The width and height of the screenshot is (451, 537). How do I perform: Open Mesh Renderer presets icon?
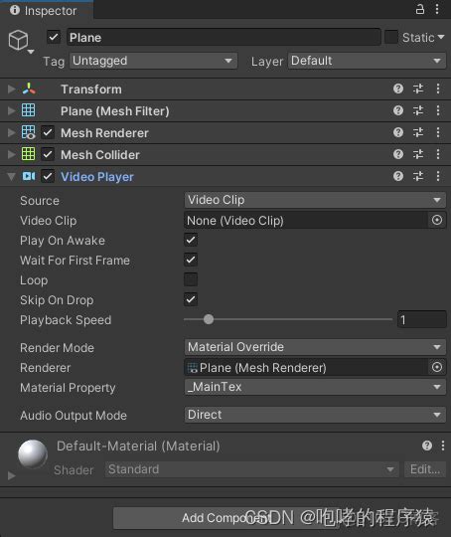418,132
